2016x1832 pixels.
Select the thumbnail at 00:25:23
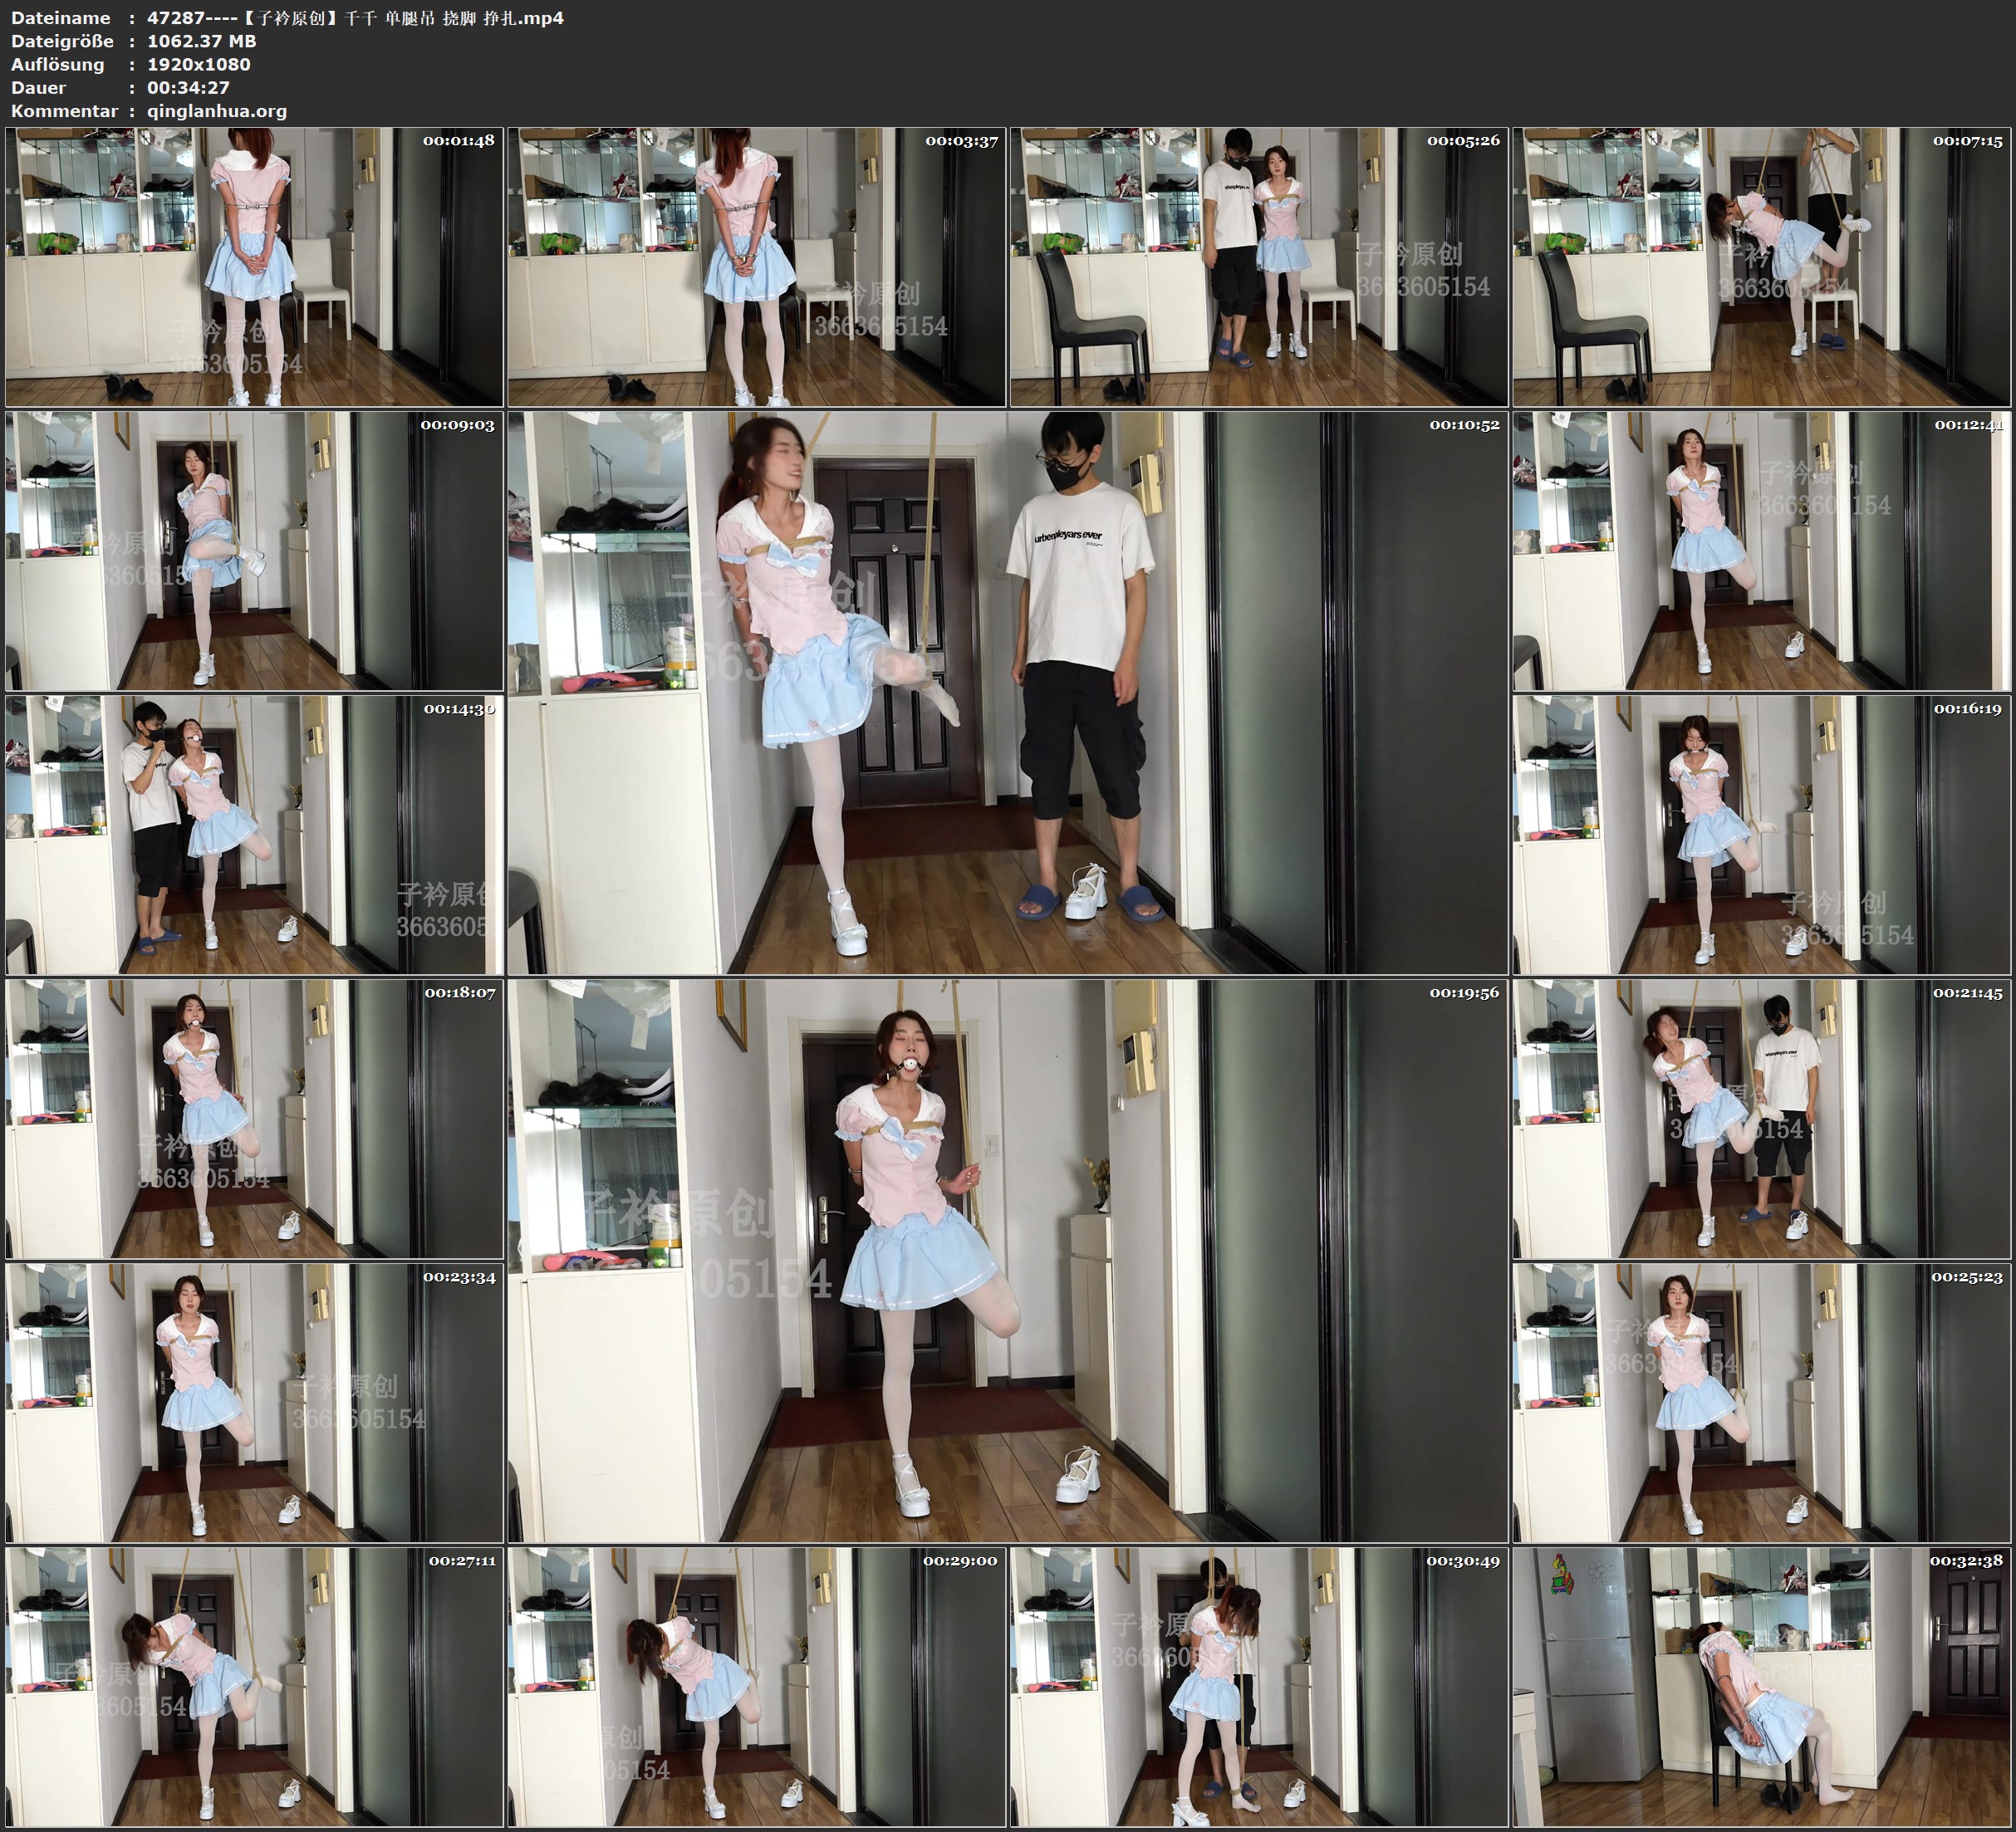1761,1402
